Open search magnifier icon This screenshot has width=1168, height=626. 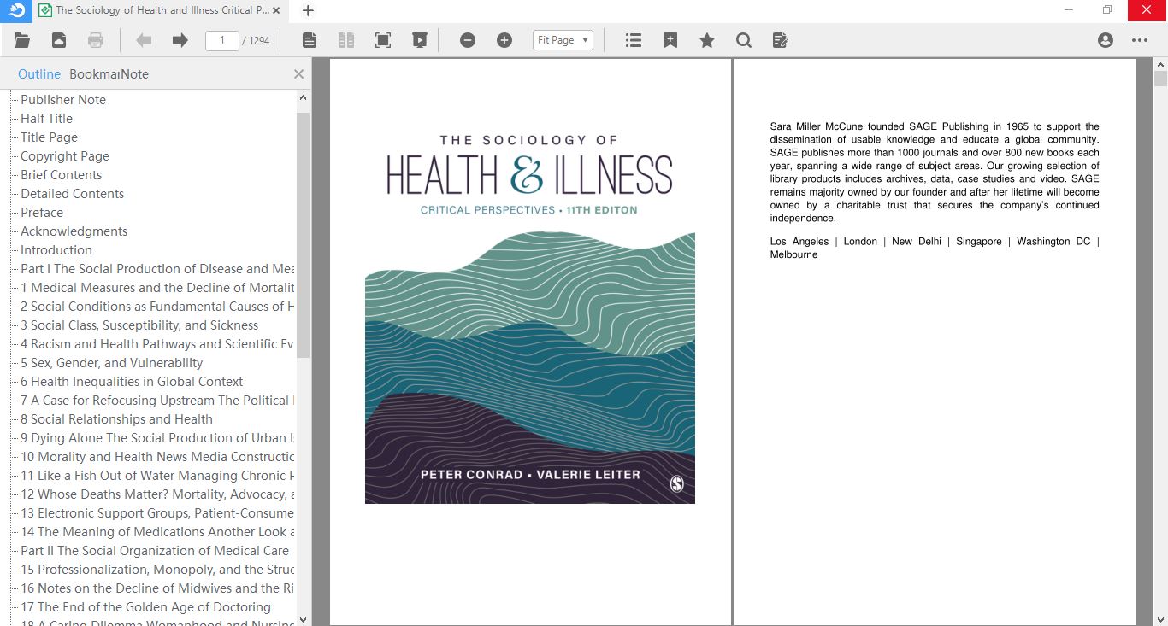(x=744, y=40)
